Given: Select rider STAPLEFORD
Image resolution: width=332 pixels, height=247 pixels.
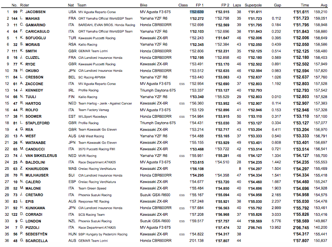Looking at the screenshot, I should click(38, 123).
